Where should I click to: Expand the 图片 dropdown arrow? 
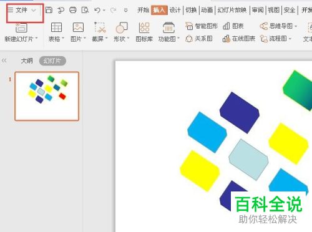tap(85, 39)
